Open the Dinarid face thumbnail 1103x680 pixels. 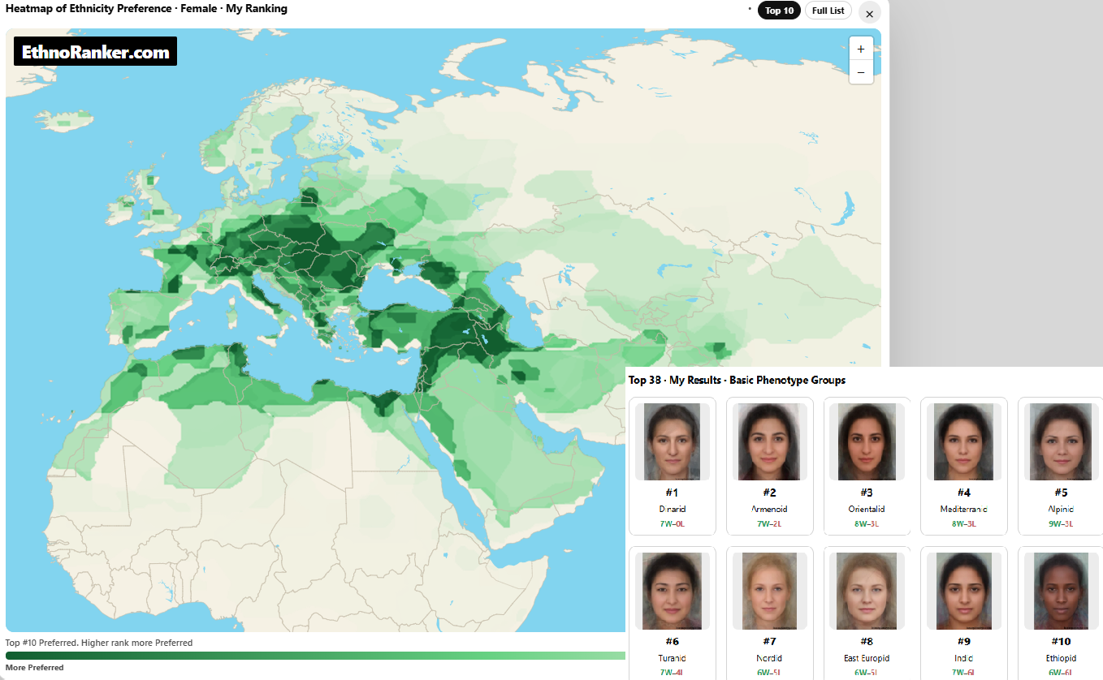pos(672,442)
